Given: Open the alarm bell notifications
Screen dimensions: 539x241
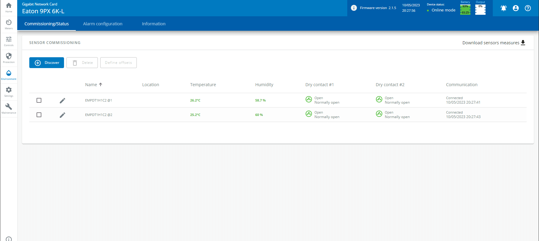Looking at the screenshot, I should pyautogui.click(x=504, y=8).
